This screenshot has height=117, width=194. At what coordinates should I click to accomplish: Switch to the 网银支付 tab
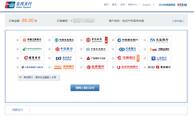[17, 110]
